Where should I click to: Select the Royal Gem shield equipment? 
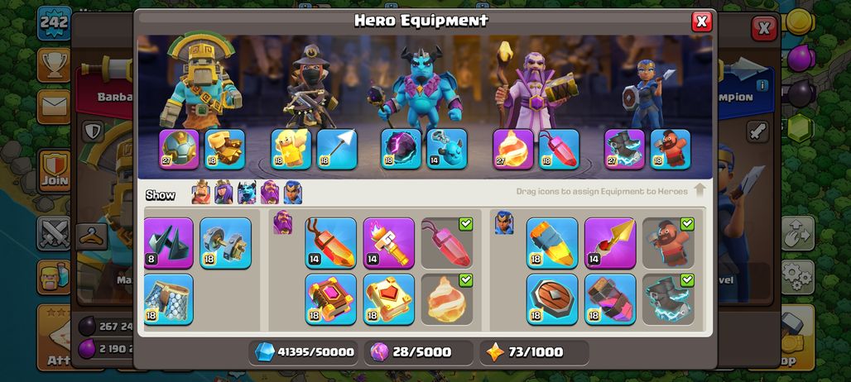coord(552,299)
